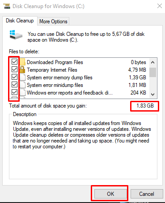Click the file list scrollbar thumb
165x203 pixels.
pyautogui.click(x=152, y=72)
